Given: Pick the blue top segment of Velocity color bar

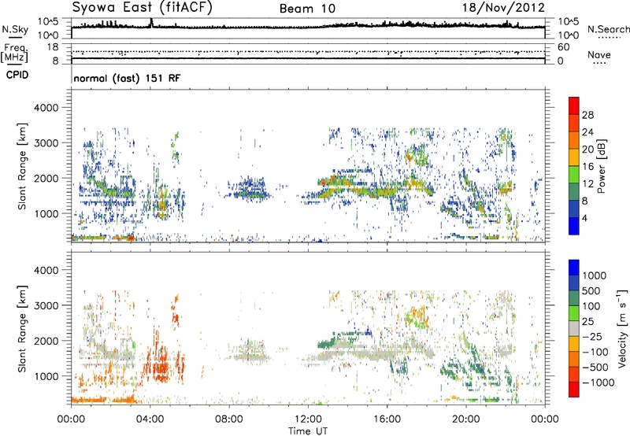Looking at the screenshot, I should (574, 268).
